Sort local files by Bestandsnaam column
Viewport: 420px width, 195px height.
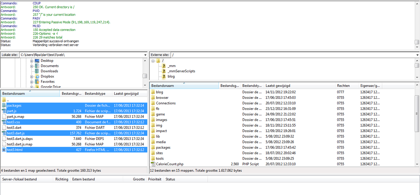click(30, 93)
